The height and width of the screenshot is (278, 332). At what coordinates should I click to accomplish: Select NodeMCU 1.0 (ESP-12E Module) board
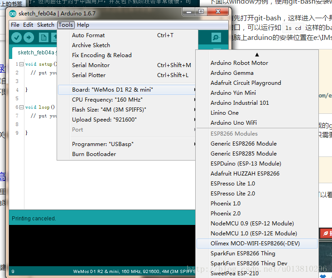click(x=257, y=234)
